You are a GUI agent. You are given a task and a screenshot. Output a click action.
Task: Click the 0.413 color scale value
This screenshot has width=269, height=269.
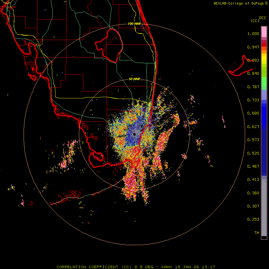pos(253,180)
